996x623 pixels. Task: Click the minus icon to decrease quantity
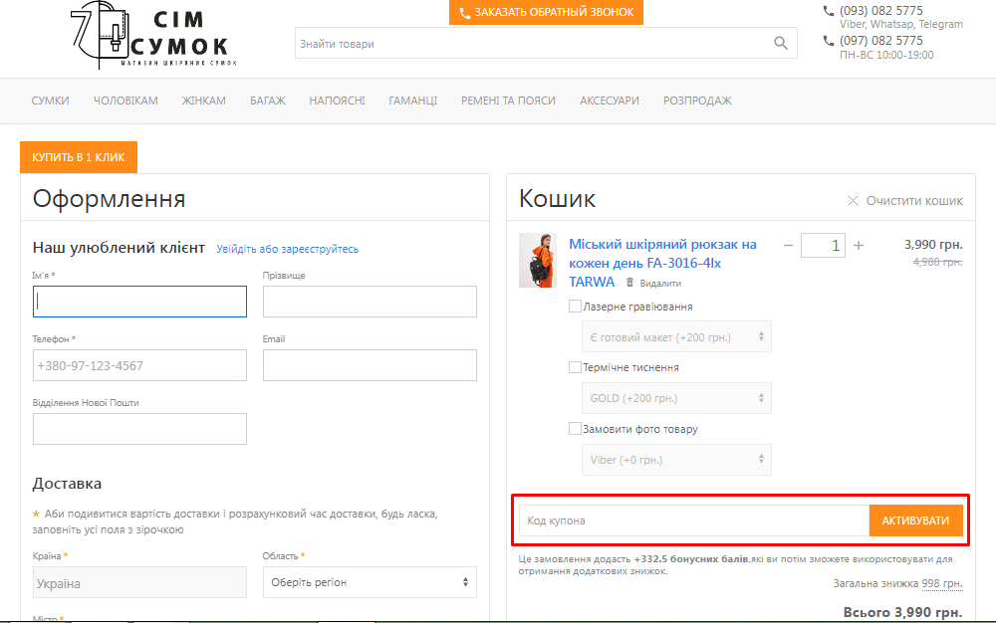click(788, 245)
